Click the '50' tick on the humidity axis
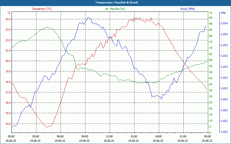This screenshot has width=231, height=144. click(x=211, y=72)
